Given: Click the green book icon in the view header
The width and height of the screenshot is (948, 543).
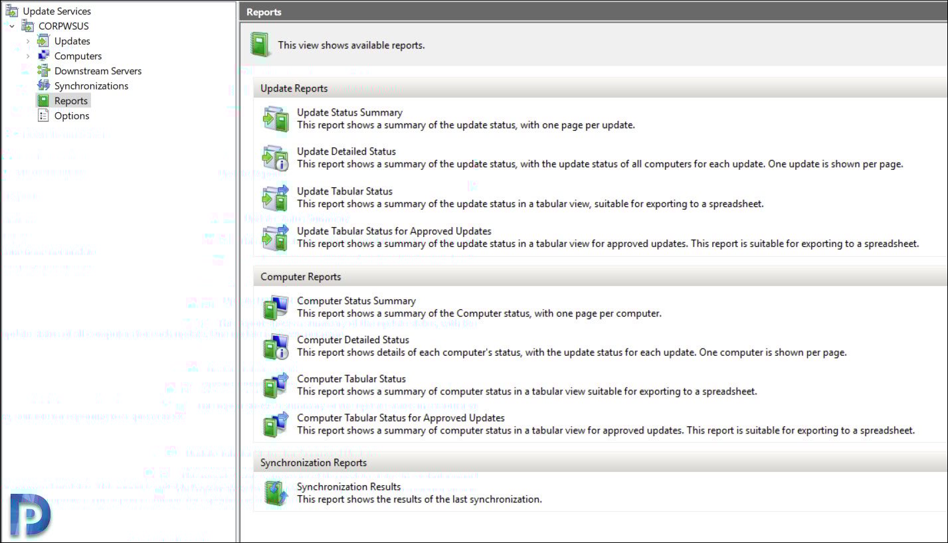Looking at the screenshot, I should (260, 44).
